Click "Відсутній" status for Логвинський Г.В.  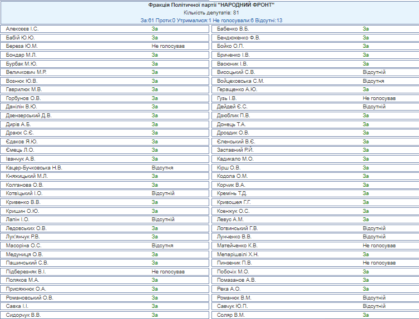(374, 228)
